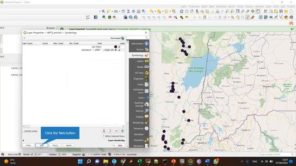Image resolution: width=296 pixels, height=166 pixels.
Task: Toggle Editing yellow pencil toolbar button
Action: (x=247, y=18)
